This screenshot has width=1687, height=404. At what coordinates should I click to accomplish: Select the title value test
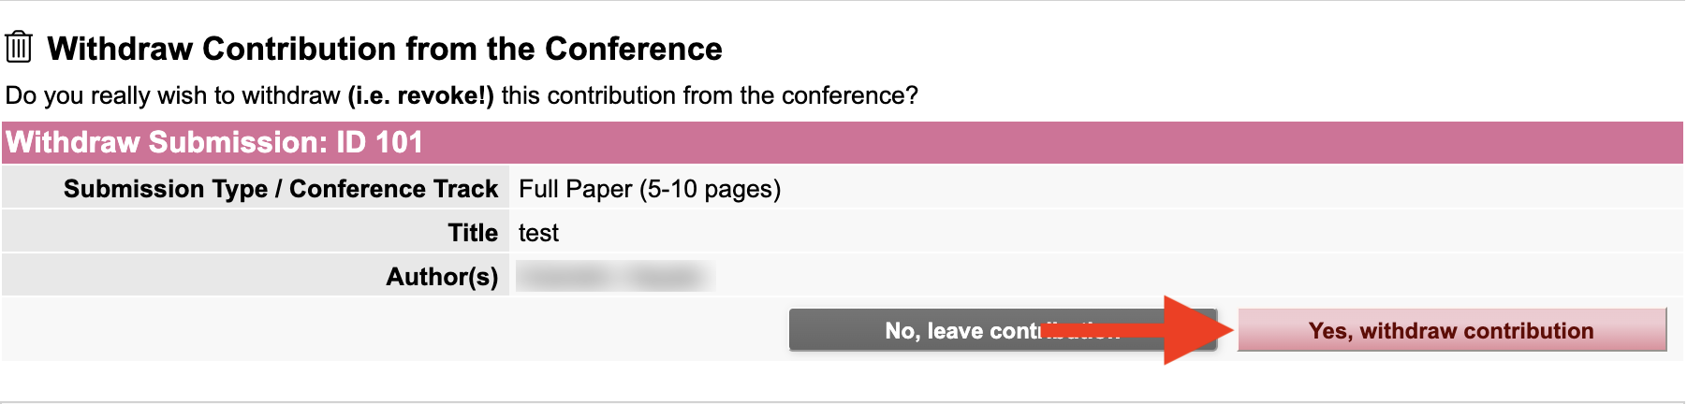538,233
